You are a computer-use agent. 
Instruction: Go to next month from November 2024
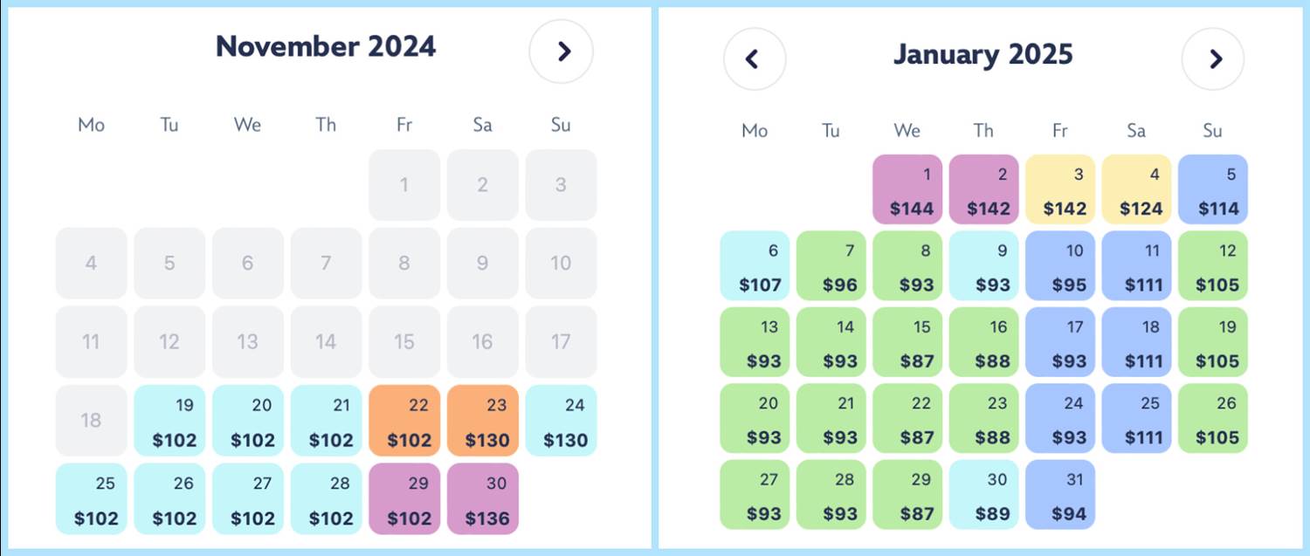[561, 51]
